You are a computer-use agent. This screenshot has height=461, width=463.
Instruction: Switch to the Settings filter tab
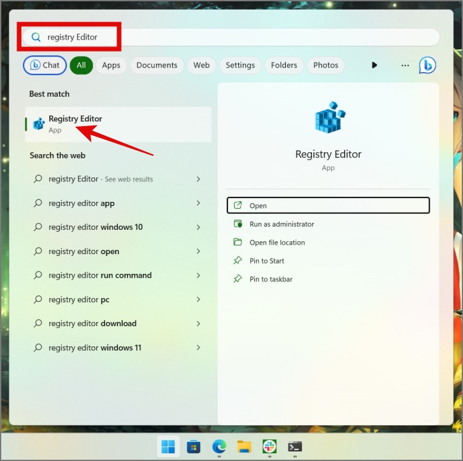(240, 65)
